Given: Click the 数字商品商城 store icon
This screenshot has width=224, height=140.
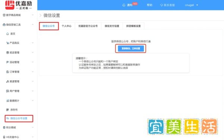Looking at the screenshot, I should tap(4, 15).
